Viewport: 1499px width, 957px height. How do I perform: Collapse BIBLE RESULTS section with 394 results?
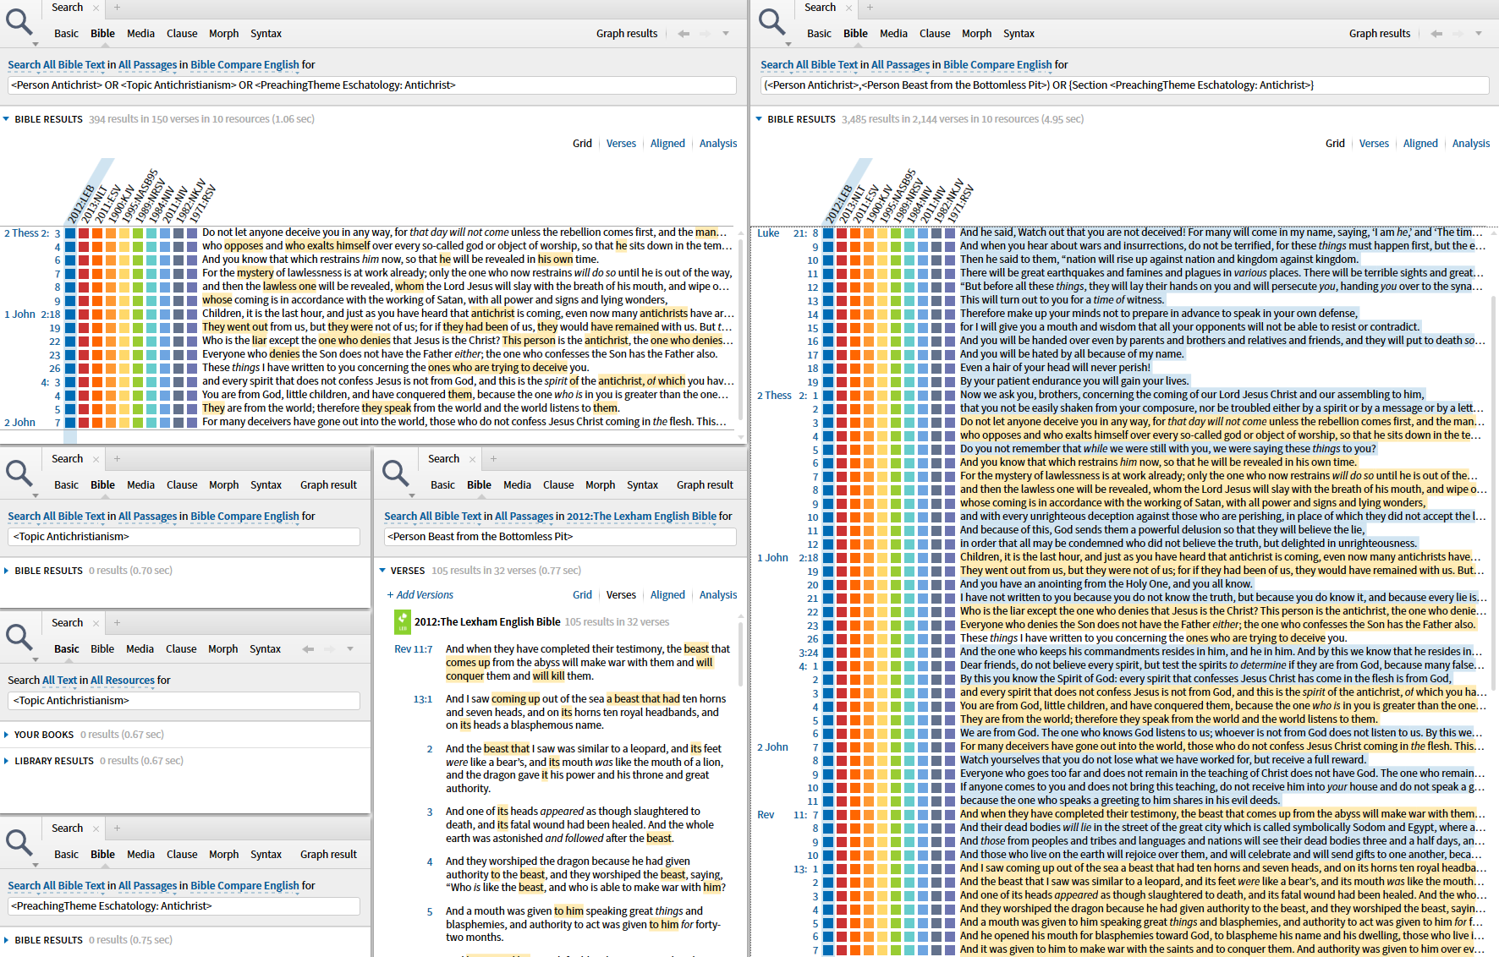coord(7,119)
